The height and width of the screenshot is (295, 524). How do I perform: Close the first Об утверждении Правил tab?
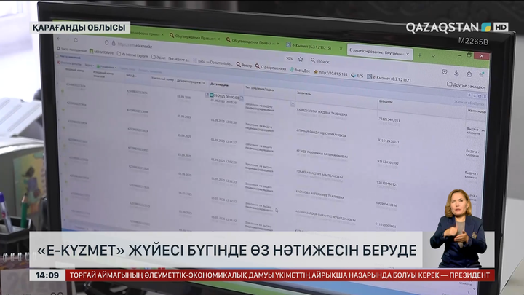219,39
